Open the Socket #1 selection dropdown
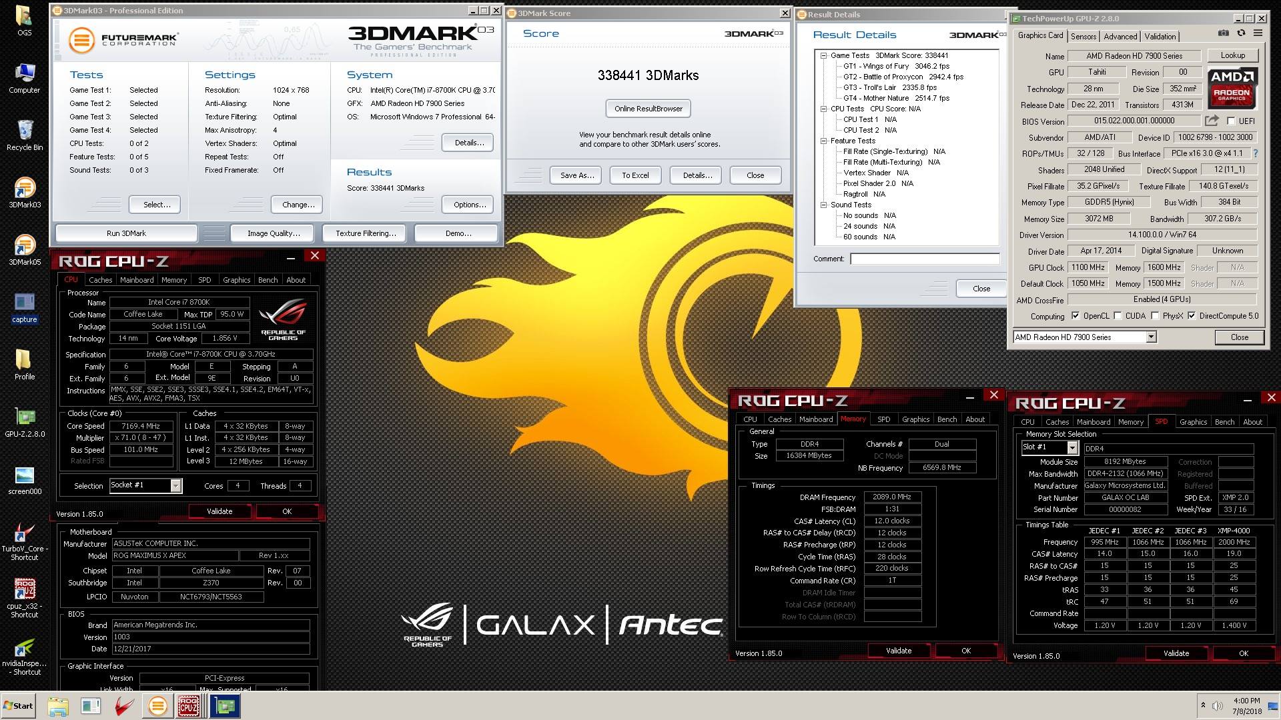 tap(175, 485)
